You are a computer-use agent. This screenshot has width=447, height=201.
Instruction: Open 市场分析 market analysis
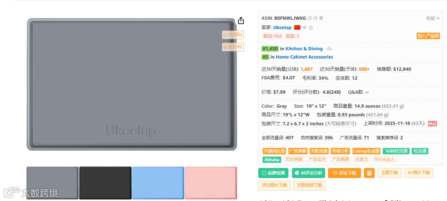[x=340, y=151]
